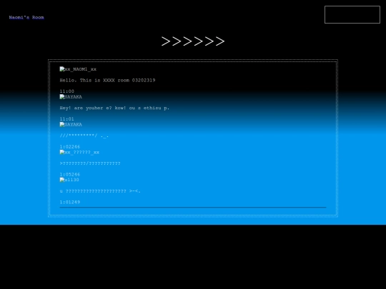Select the 'u ????????????????????? >-<.' message

click(100, 191)
